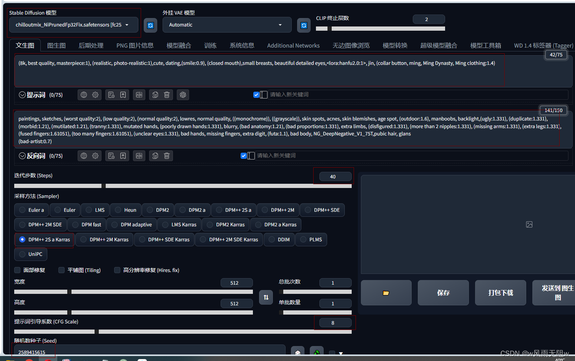Open settings gear in the 反向词 toolbar
Viewport: 575px width, 361px height.
tap(95, 156)
